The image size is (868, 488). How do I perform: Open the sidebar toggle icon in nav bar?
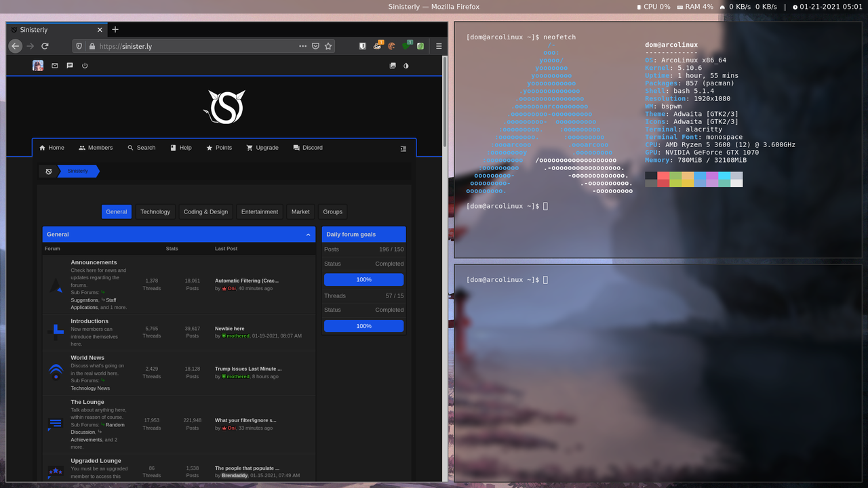(x=403, y=148)
